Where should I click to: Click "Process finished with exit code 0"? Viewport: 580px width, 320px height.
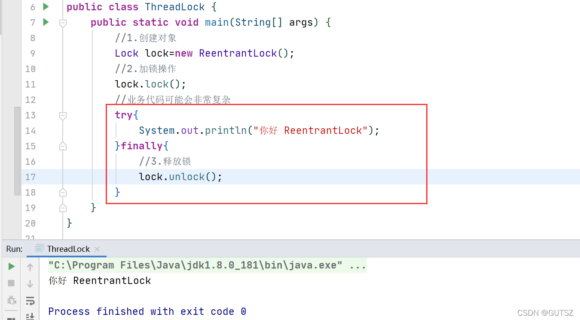tap(147, 311)
